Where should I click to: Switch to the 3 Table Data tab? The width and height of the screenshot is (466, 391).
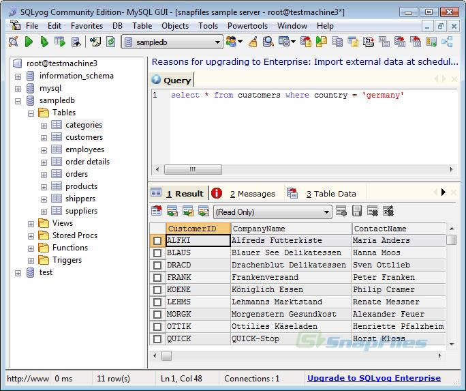point(331,194)
